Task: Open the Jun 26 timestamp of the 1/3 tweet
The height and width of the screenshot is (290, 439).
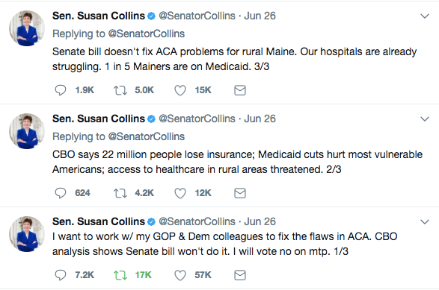Action: (x=260, y=221)
